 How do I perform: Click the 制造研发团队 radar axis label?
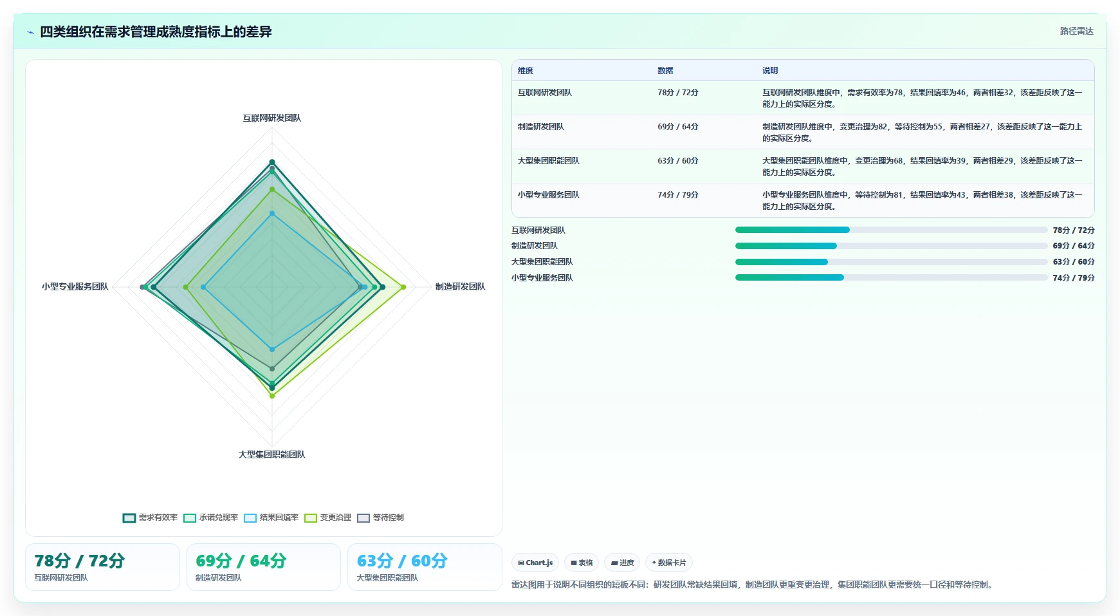[x=460, y=287]
